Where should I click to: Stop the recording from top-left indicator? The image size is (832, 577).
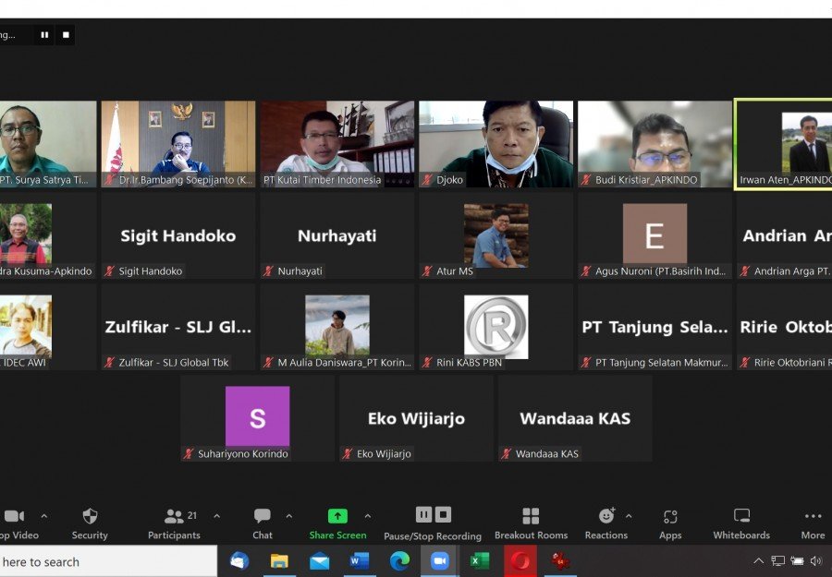(x=66, y=35)
